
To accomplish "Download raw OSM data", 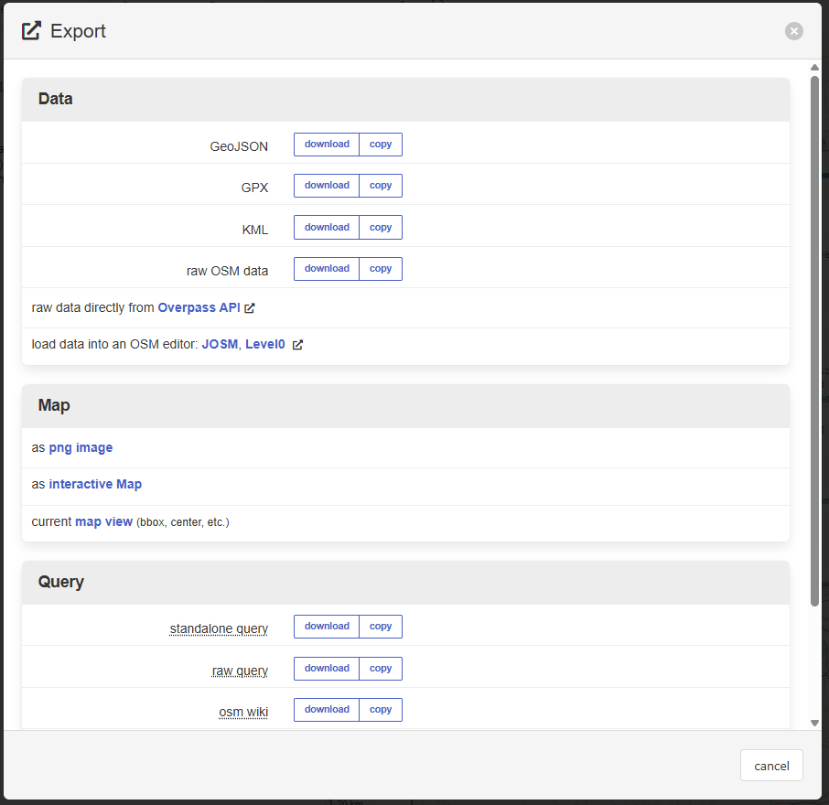I will point(327,269).
